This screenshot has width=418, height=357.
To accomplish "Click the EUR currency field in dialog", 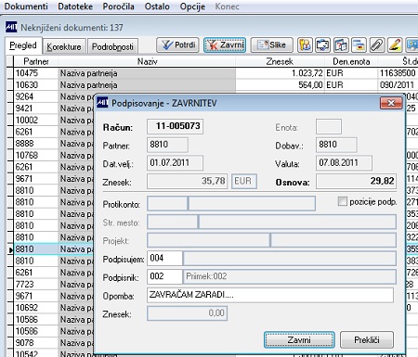I will click(244, 181).
